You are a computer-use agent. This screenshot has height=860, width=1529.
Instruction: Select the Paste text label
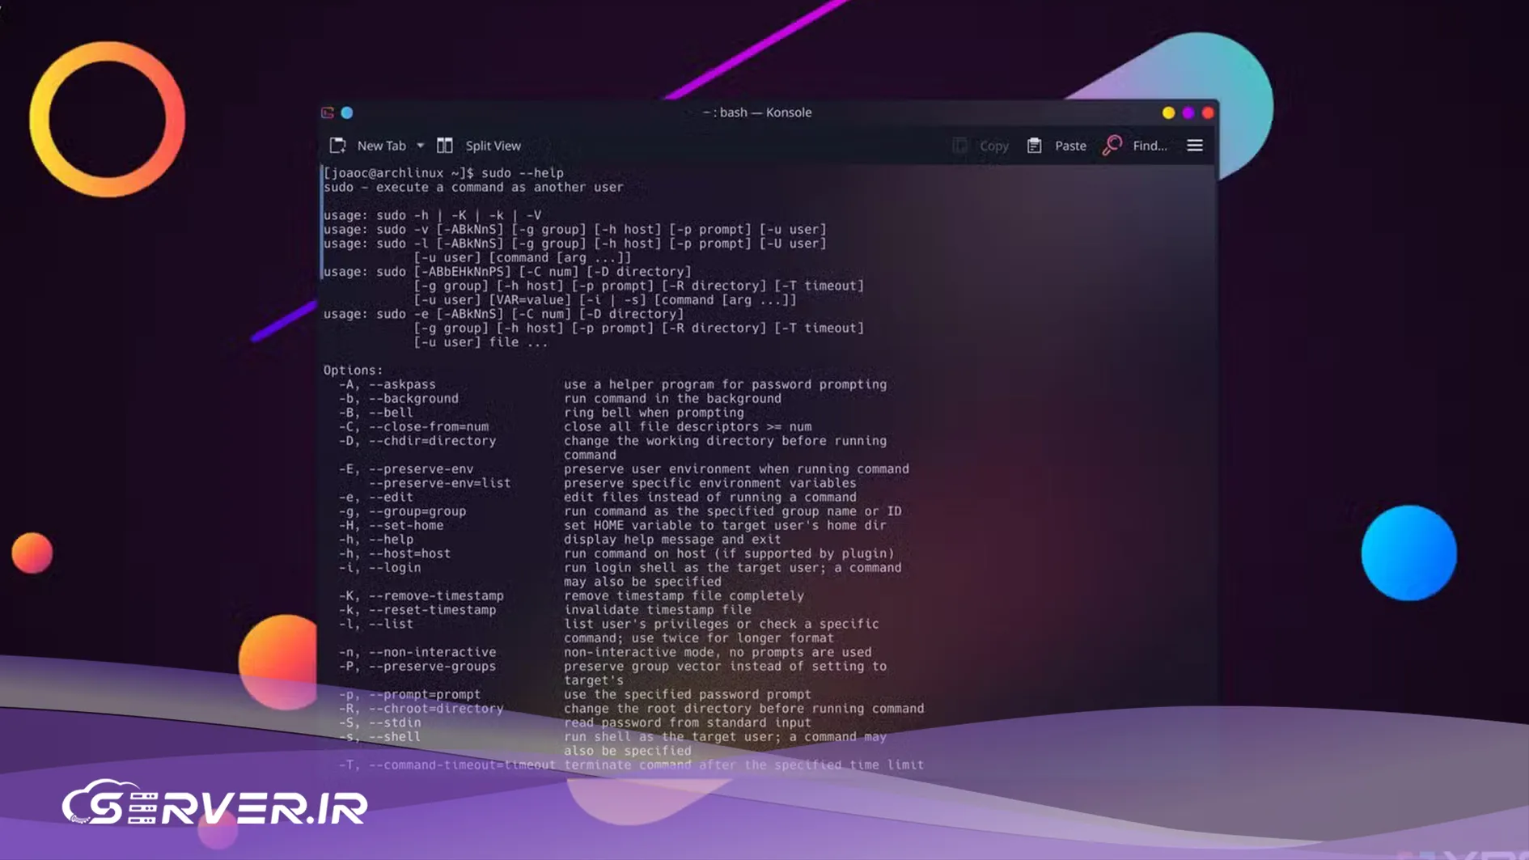pos(1069,146)
